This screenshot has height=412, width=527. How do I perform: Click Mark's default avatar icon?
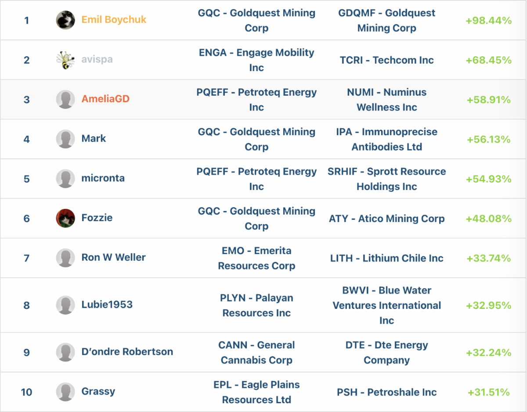(x=65, y=139)
